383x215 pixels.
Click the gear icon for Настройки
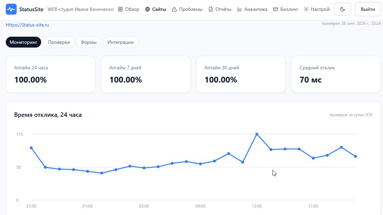click(306, 9)
